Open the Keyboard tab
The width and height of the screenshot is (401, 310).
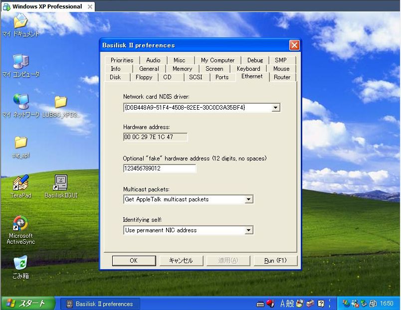point(248,69)
